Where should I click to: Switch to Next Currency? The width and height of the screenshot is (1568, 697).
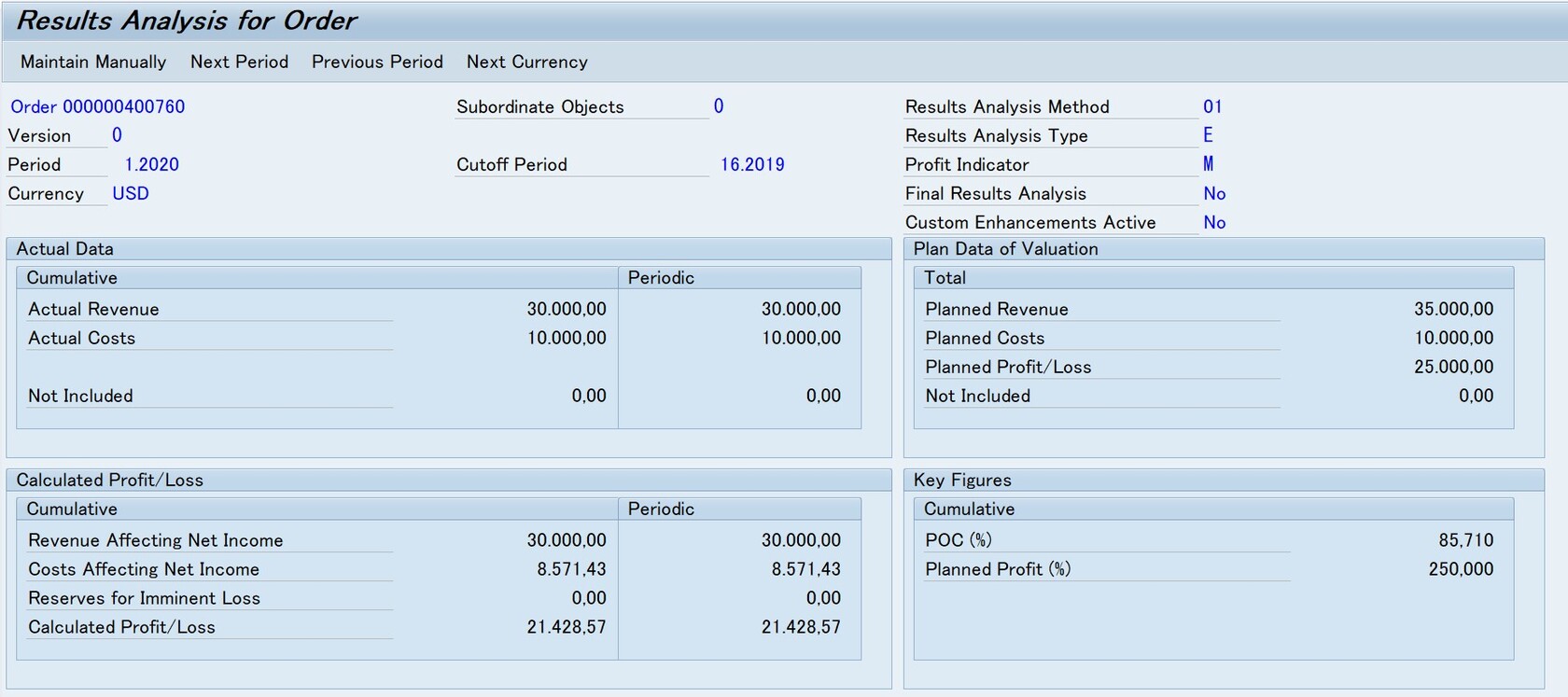coord(527,62)
